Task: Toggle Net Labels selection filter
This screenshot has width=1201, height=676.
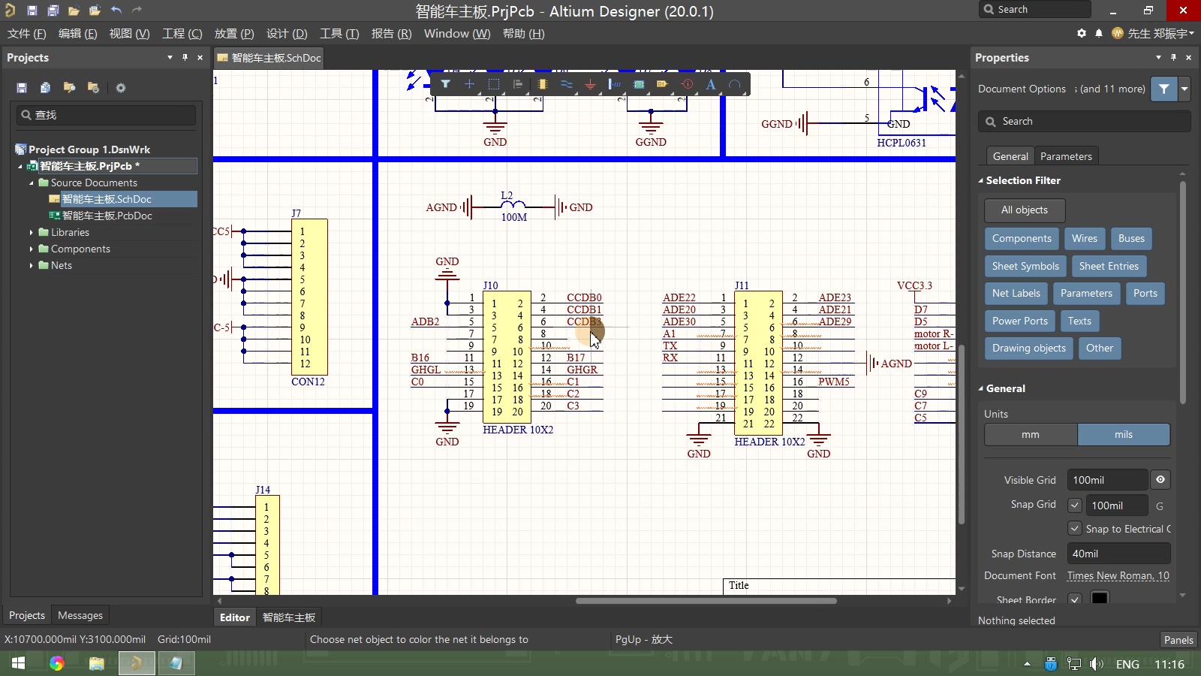Action: [1016, 294]
